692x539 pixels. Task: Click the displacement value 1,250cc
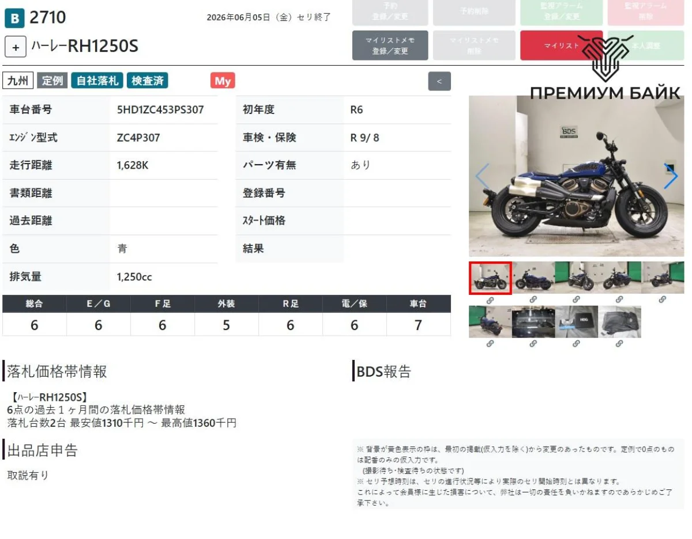(134, 277)
